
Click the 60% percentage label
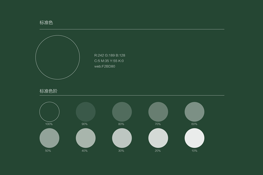[194, 124]
